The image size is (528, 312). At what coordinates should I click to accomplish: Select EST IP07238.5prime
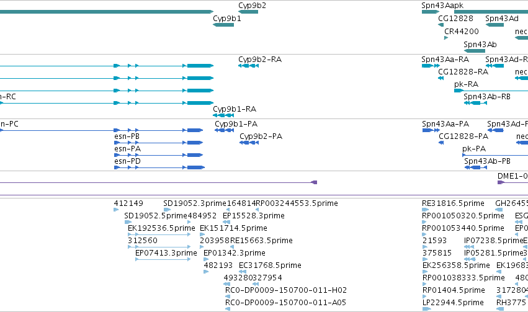493,241
